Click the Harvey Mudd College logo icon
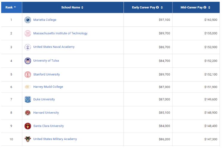 (x=28, y=87)
